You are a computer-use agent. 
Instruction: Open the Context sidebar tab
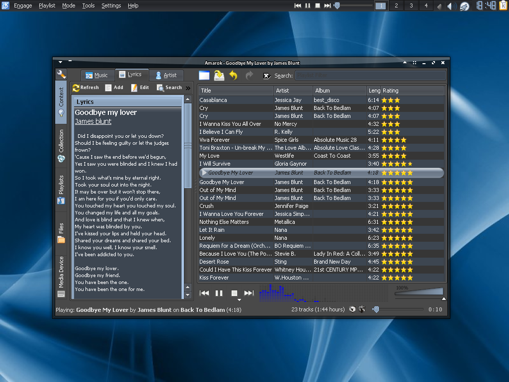(61, 102)
